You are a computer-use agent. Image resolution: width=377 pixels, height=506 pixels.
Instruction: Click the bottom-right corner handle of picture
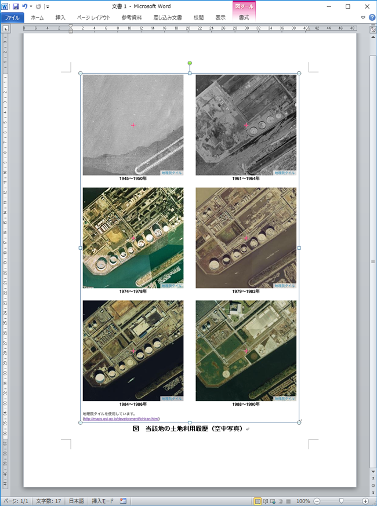299,423
